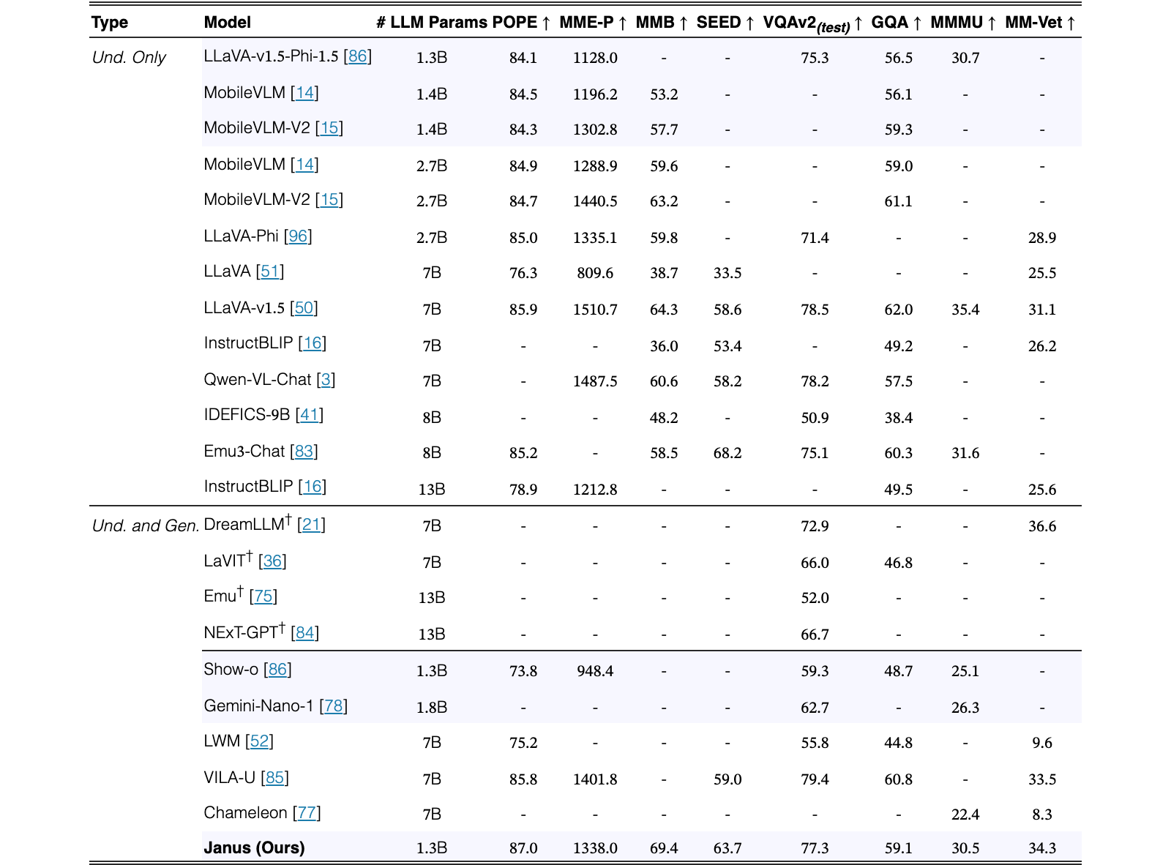Open citation 16 in the 7B InstructBLIP row
Image resolution: width=1171 pixels, height=865 pixels.
(x=313, y=342)
